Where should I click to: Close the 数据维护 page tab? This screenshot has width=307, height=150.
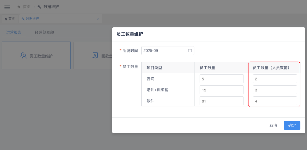click(x=98, y=19)
